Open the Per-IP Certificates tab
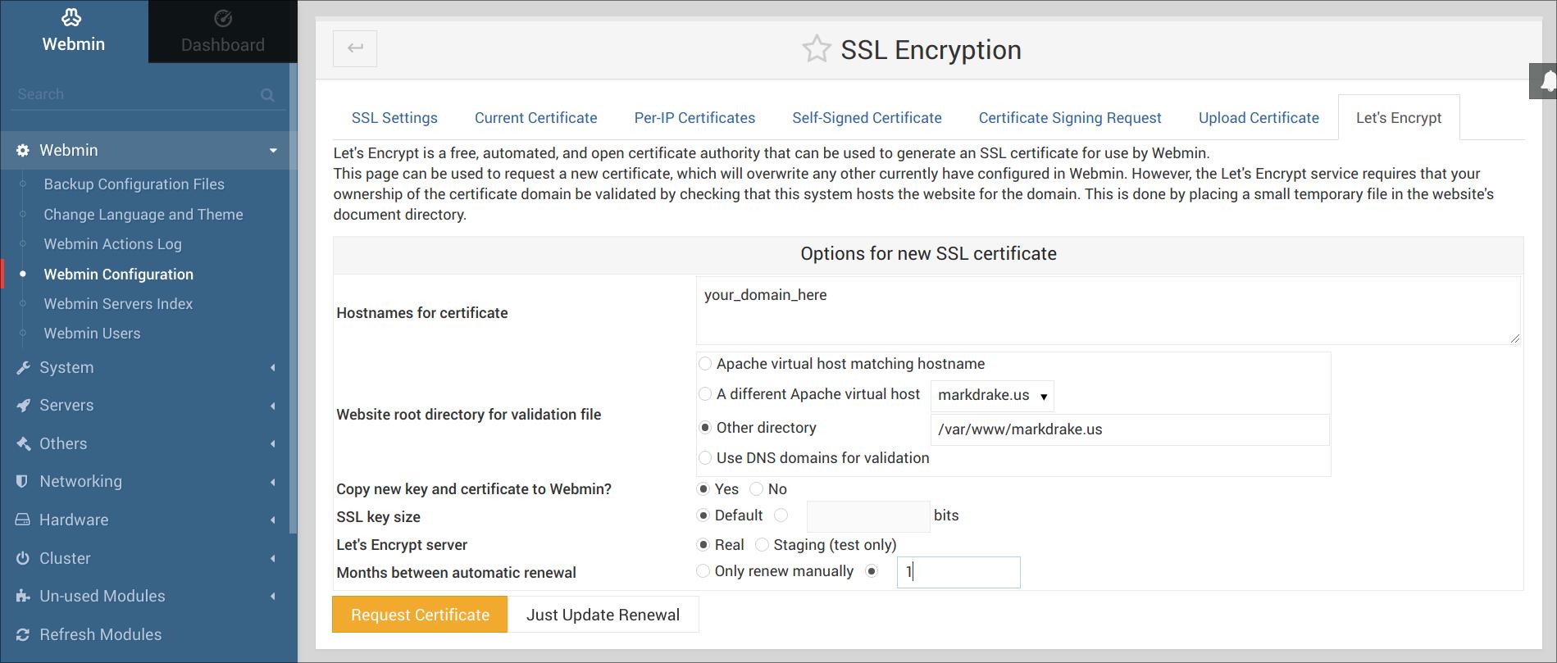 click(x=694, y=118)
